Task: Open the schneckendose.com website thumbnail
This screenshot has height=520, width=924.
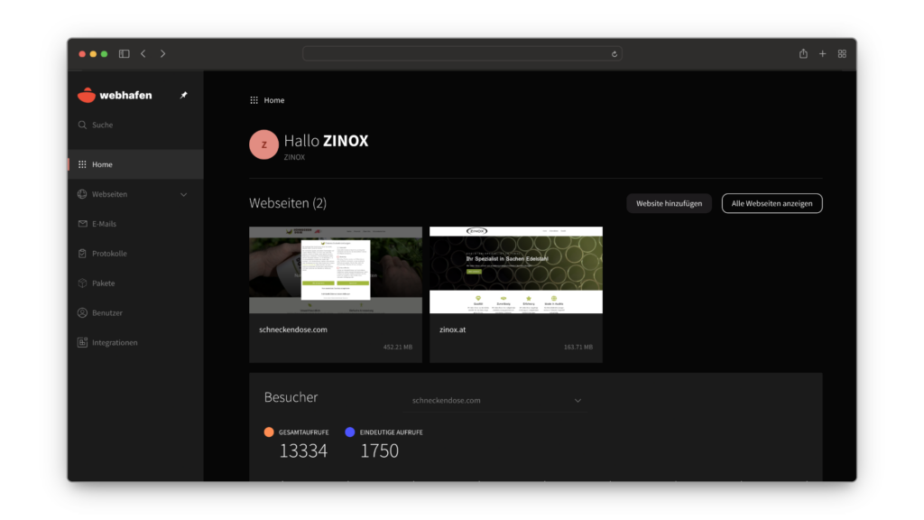Action: tap(336, 270)
